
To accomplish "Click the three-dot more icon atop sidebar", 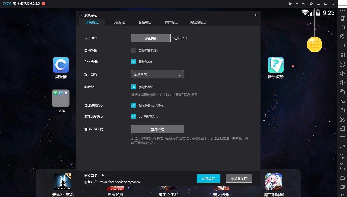I will pos(342,10).
